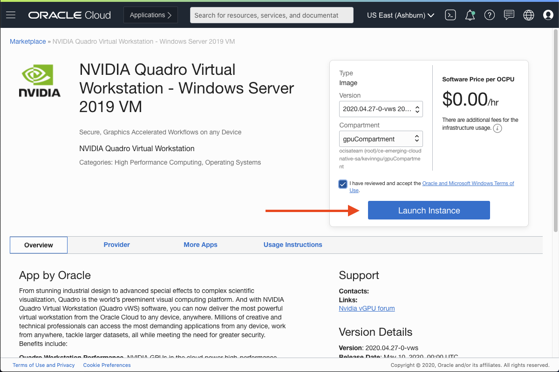Image resolution: width=559 pixels, height=372 pixels.
Task: Open the user profile avatar
Action: click(x=548, y=14)
